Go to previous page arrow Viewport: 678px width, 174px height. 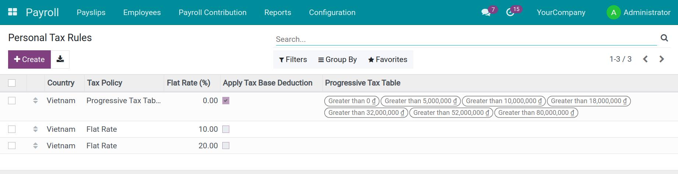click(x=645, y=59)
